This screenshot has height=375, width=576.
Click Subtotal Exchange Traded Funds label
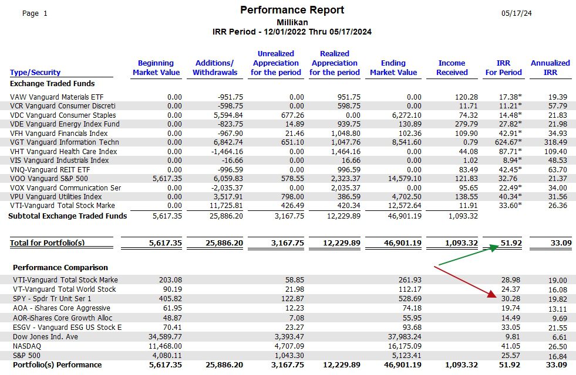click(x=68, y=216)
